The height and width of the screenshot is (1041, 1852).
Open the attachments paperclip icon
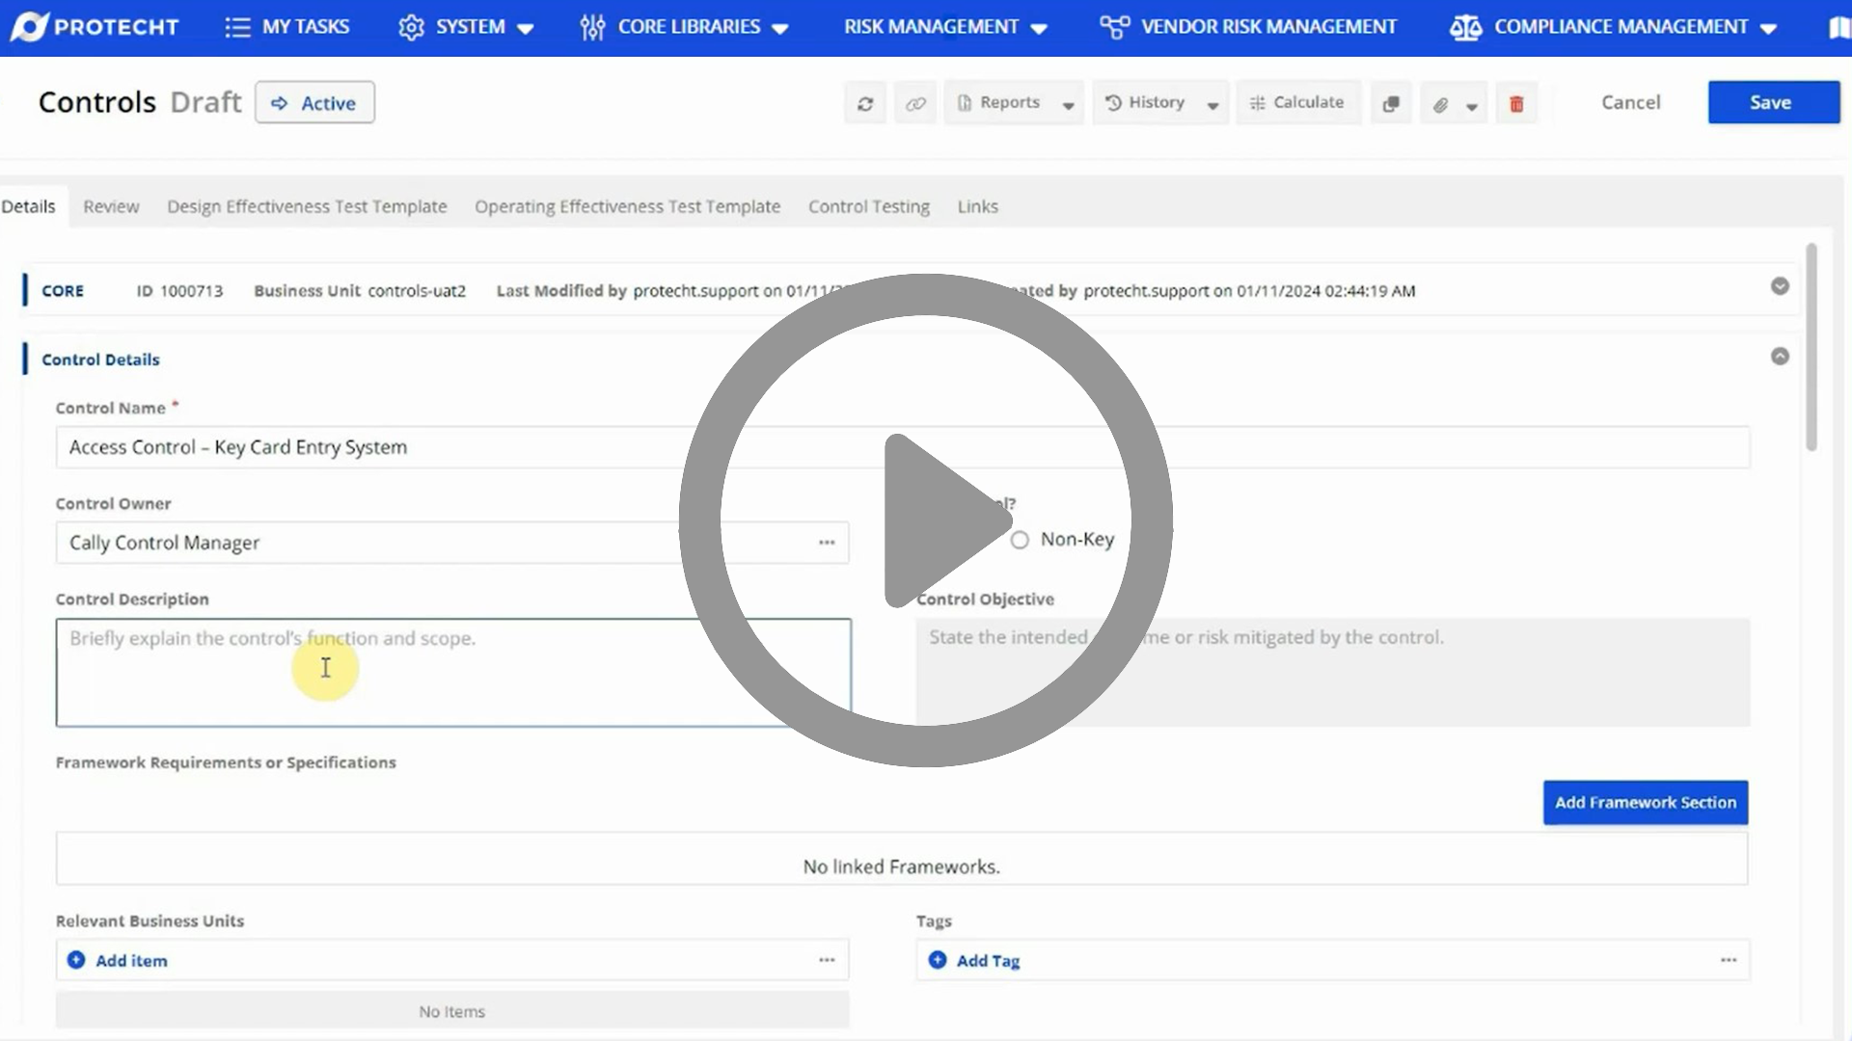(x=1441, y=103)
